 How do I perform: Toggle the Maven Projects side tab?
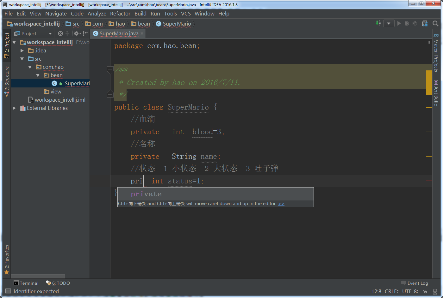click(436, 53)
